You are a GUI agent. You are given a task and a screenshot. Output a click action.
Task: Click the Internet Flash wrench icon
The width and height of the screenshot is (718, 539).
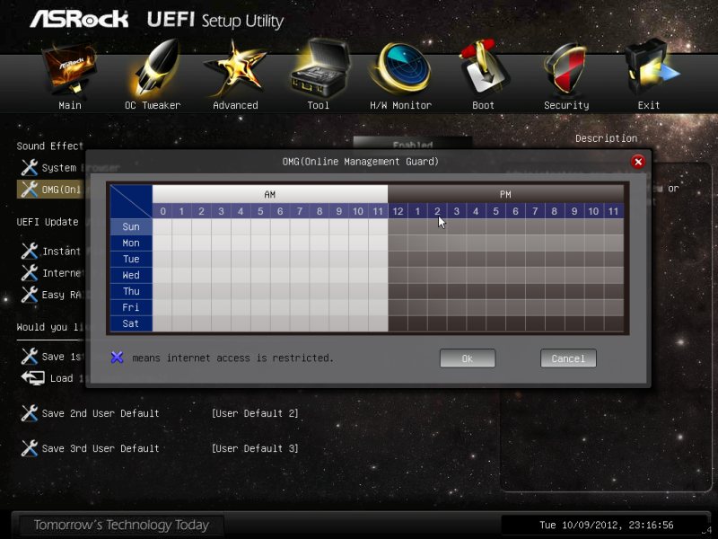point(30,273)
